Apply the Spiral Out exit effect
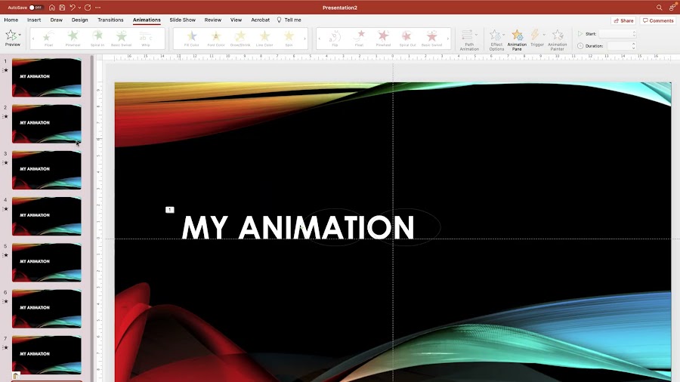This screenshot has width=680, height=382. click(408, 38)
